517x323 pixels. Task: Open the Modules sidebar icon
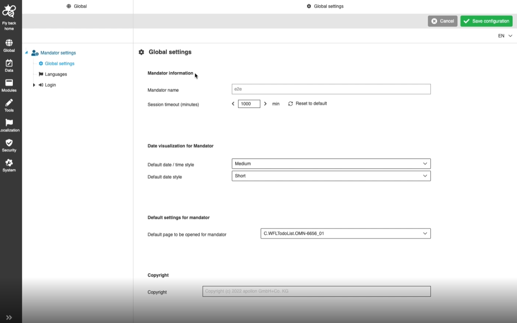[9, 83]
